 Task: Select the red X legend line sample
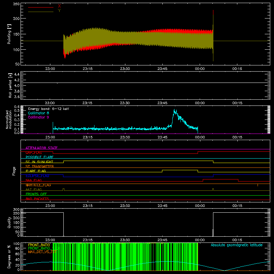[x=41, y=7]
